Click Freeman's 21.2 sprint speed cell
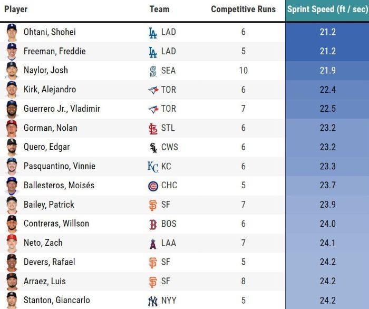The height and width of the screenshot is (309, 369). [327, 51]
